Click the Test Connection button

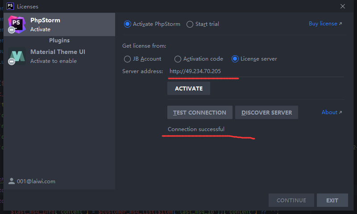[x=199, y=113]
